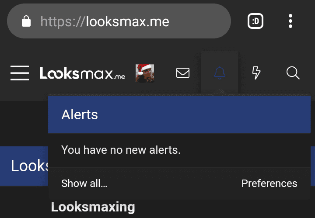This screenshot has width=315, height=218.
Task: Open the browser tab switcher icon
Action: [x=255, y=21]
